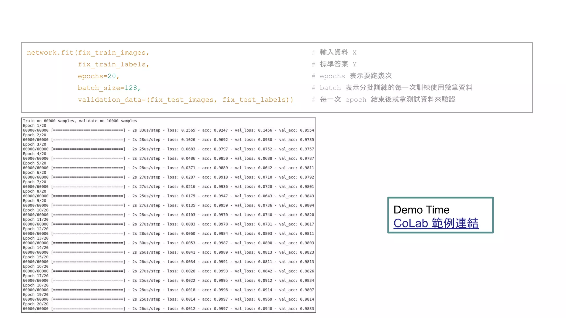Click 'Epoch 15/20' label
This screenshot has width=566, height=318.
click(36, 257)
